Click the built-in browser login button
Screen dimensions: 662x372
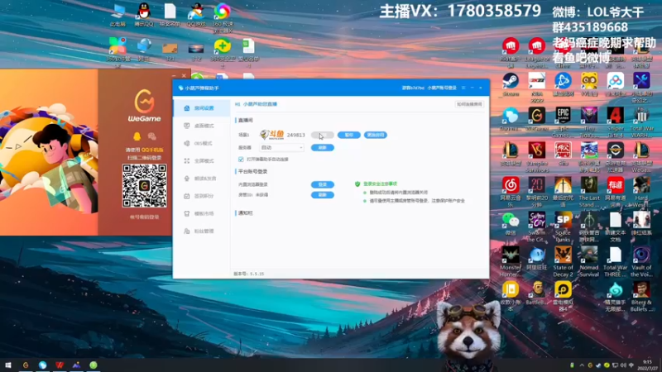point(323,184)
